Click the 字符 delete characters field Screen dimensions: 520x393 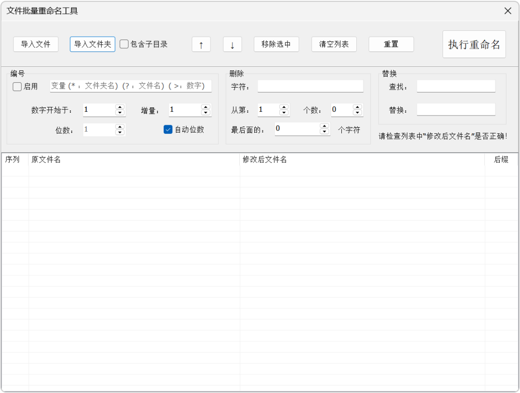point(311,86)
